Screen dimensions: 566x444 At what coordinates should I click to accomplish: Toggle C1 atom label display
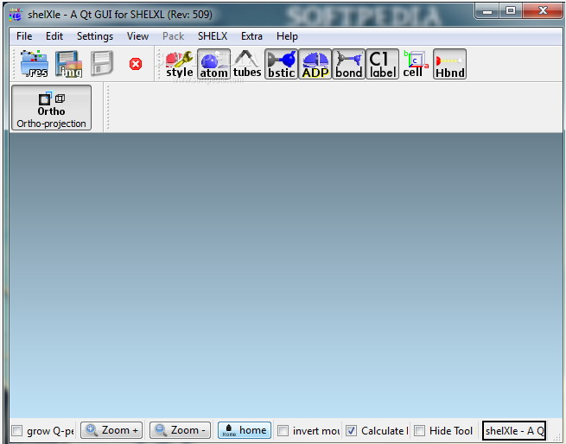tap(382, 64)
